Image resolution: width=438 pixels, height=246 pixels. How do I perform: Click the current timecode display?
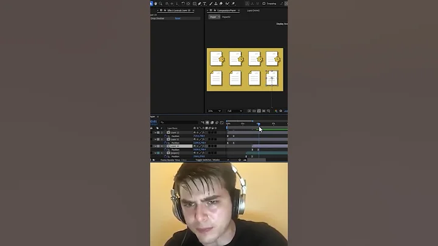[x=153, y=121]
